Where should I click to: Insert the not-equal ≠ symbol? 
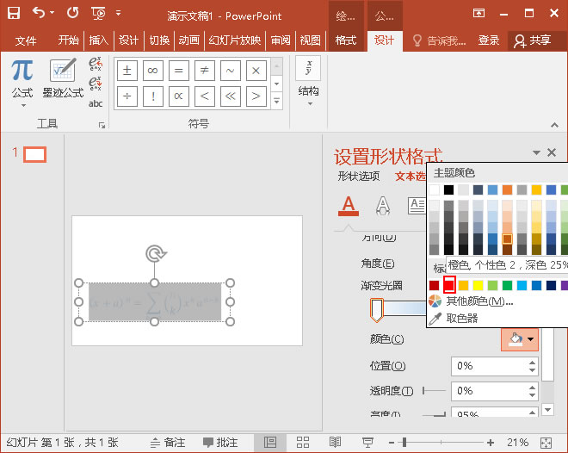tap(204, 71)
